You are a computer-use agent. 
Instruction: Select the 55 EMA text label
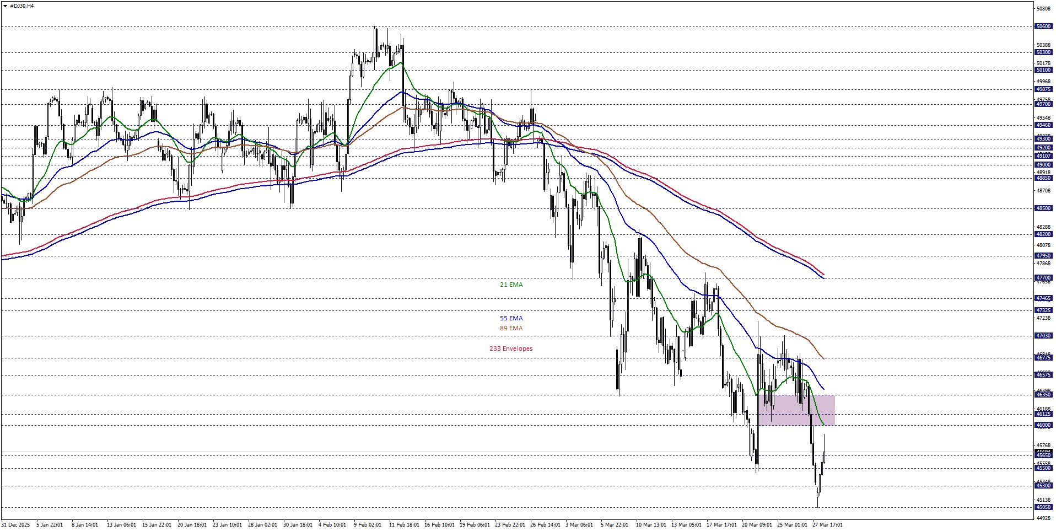[511, 318]
